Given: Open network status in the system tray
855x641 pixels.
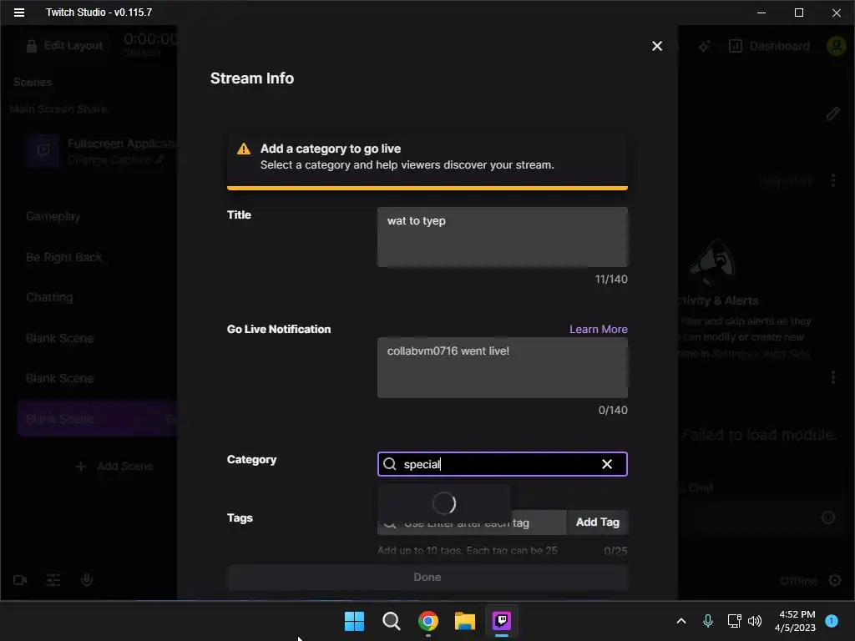Looking at the screenshot, I should click(x=734, y=621).
